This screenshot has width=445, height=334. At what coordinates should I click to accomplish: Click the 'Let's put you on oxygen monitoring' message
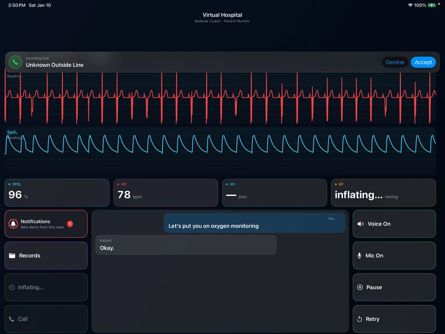pyautogui.click(x=255, y=223)
